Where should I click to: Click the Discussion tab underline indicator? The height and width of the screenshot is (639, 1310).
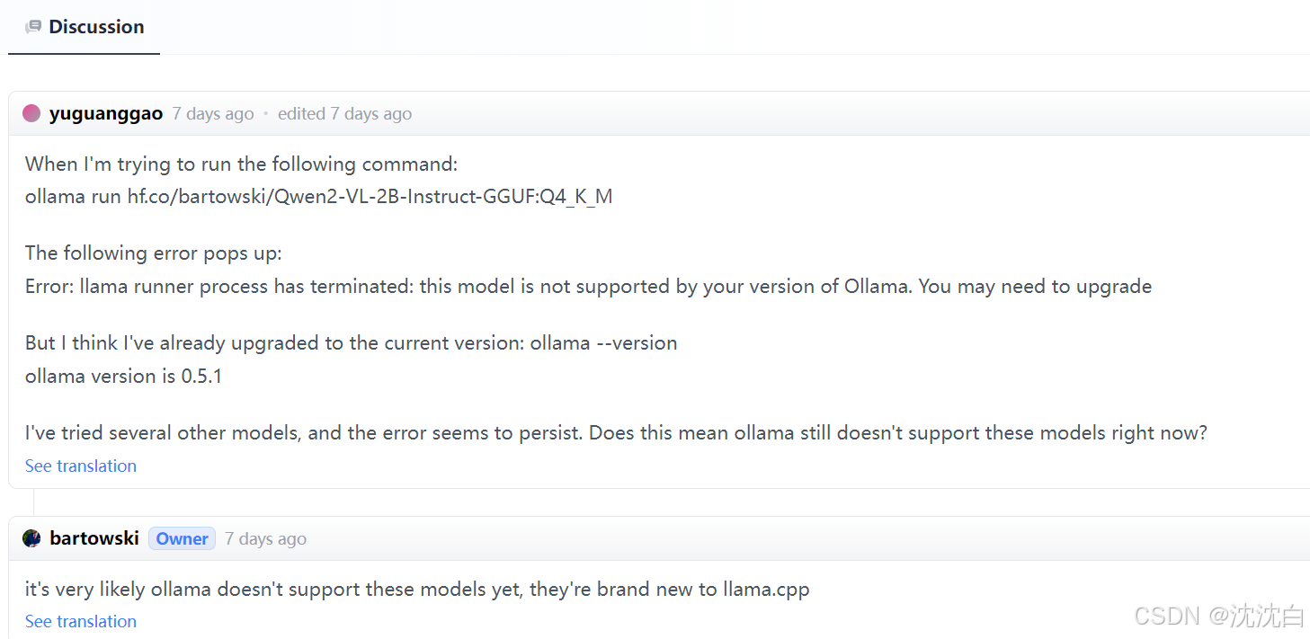(x=84, y=54)
